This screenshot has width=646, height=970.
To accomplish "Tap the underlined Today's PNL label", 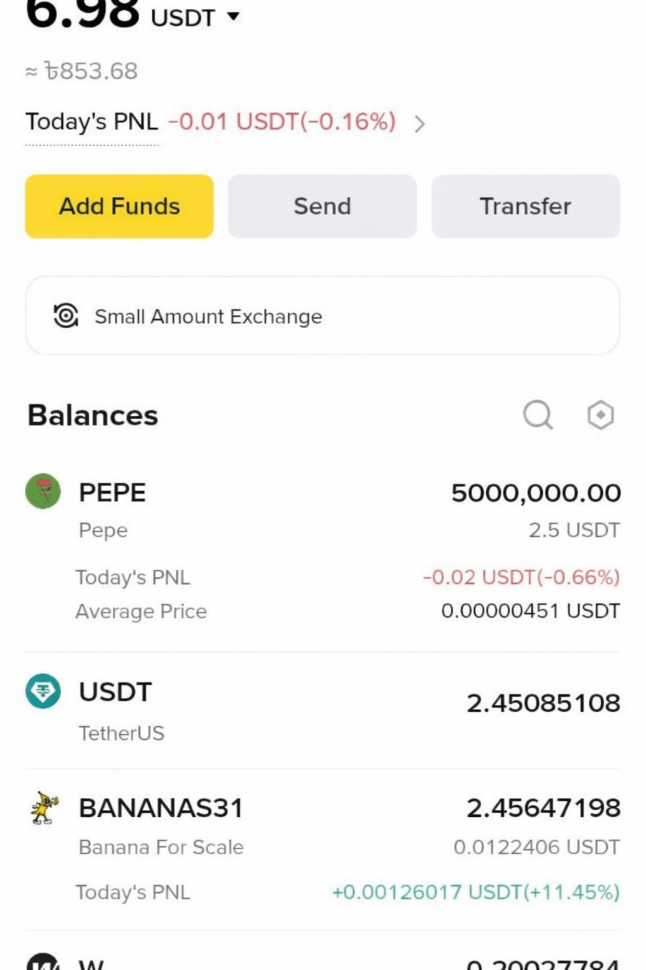I will pos(91,122).
